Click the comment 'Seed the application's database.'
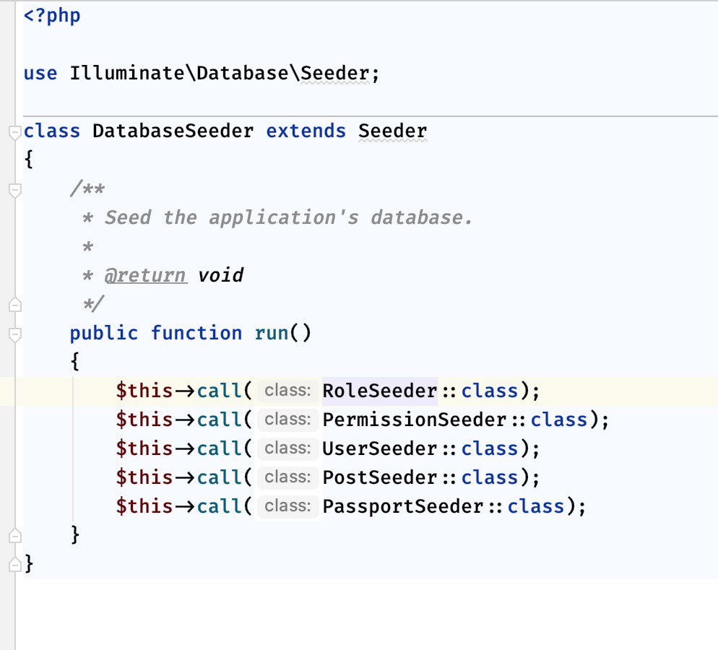Viewport: 718px width, 650px height. 288,218
